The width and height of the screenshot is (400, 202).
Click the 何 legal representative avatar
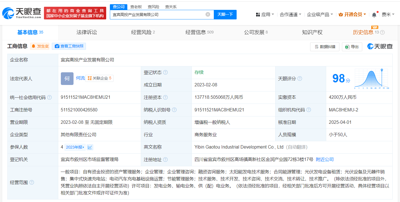point(67,78)
